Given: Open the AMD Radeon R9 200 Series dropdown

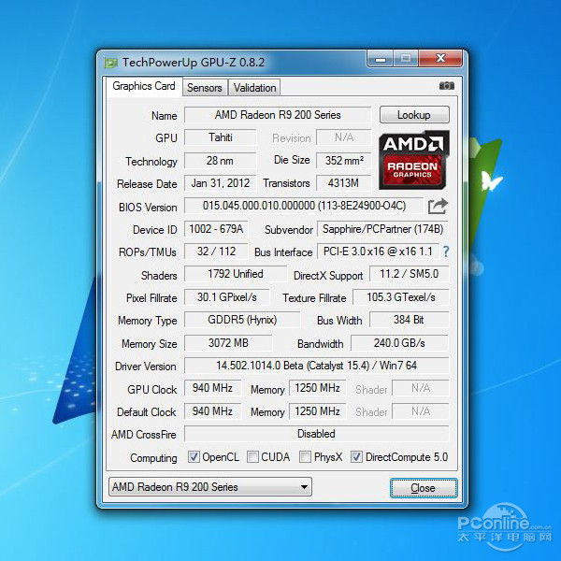Looking at the screenshot, I should [x=210, y=487].
